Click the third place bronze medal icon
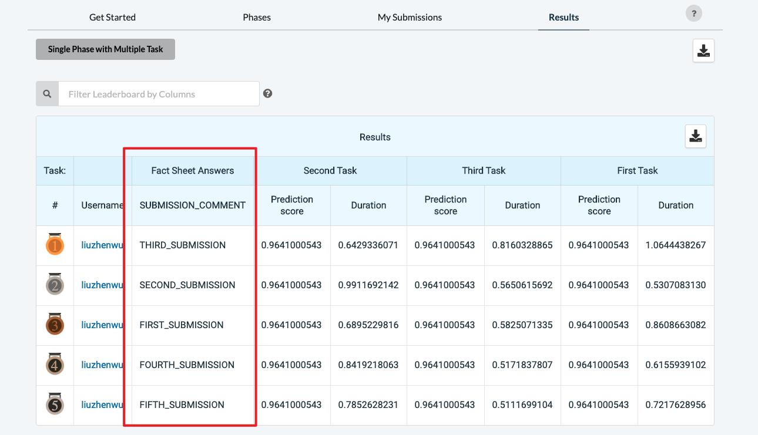The height and width of the screenshot is (435, 758). [x=55, y=325]
